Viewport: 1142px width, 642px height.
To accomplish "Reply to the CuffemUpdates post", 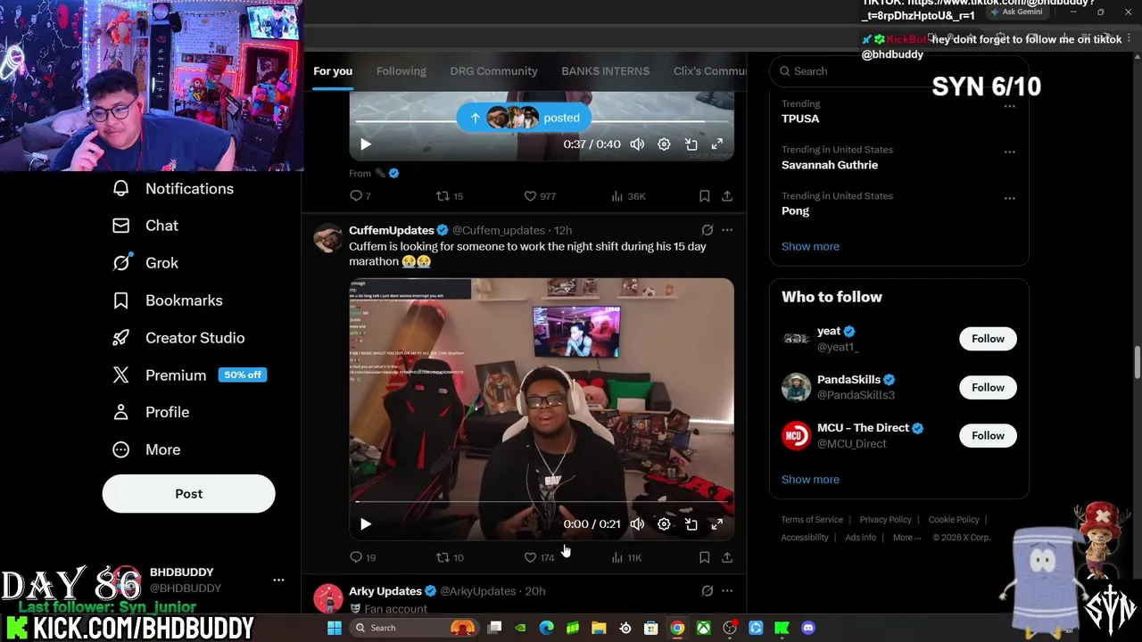I will [x=356, y=557].
